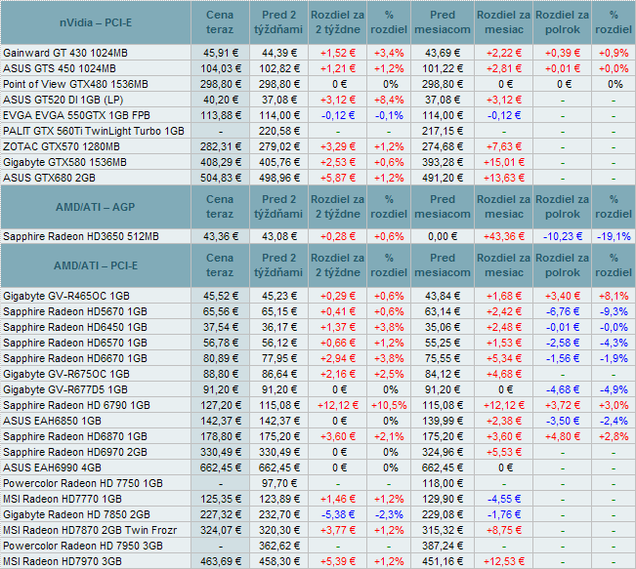The image size is (636, 569).
Task: Select the +12,12 € two-week difference cell for HD 6790
Action: pos(338,405)
